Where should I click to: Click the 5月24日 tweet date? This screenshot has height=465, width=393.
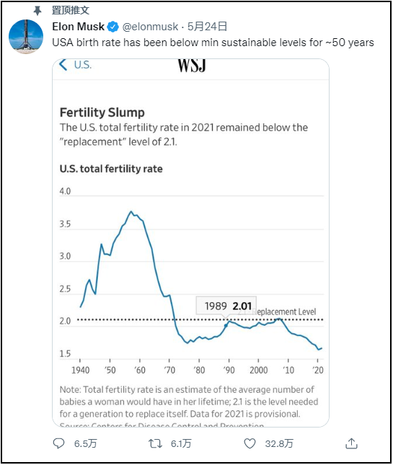(x=207, y=27)
